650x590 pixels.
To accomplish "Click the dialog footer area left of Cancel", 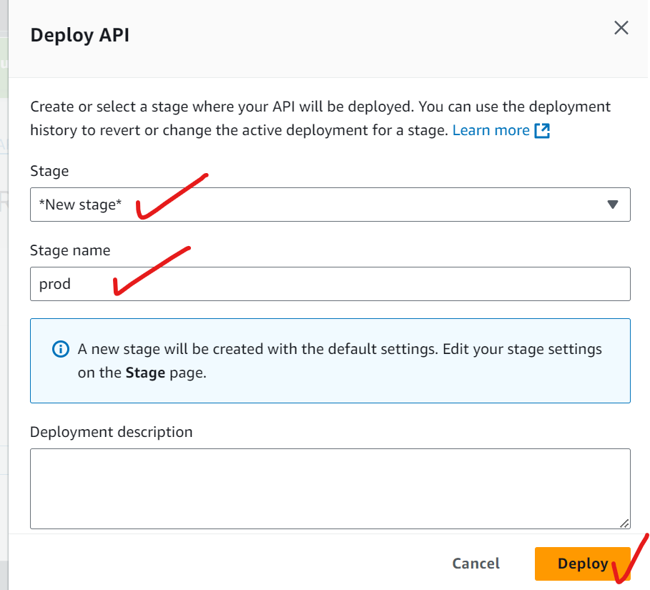I will pos(215,564).
